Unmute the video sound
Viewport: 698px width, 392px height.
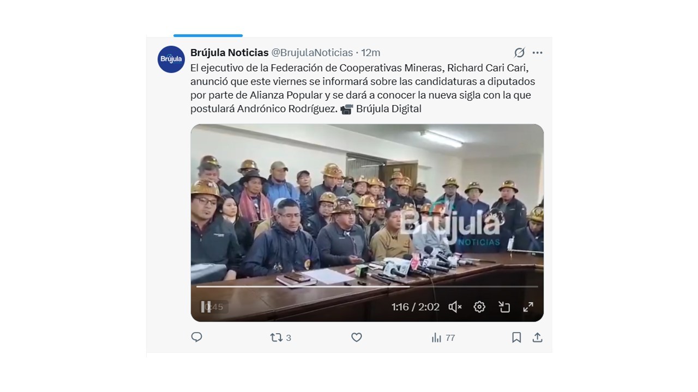click(455, 307)
